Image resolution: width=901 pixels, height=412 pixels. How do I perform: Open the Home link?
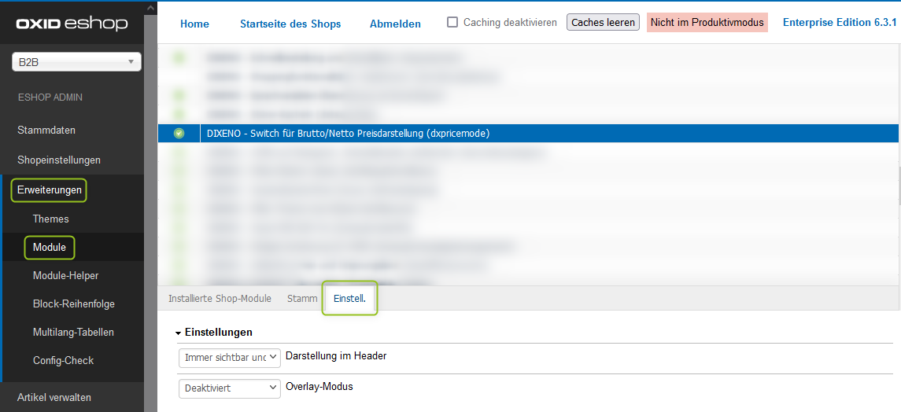click(x=195, y=24)
